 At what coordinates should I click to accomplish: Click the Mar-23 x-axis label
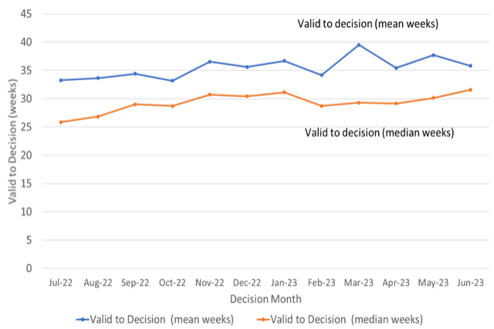coord(359,283)
